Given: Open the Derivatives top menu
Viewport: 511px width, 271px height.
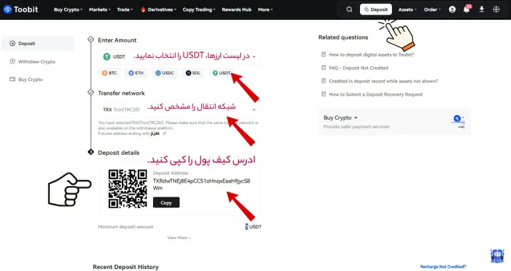Looking at the screenshot, I should [x=158, y=10].
